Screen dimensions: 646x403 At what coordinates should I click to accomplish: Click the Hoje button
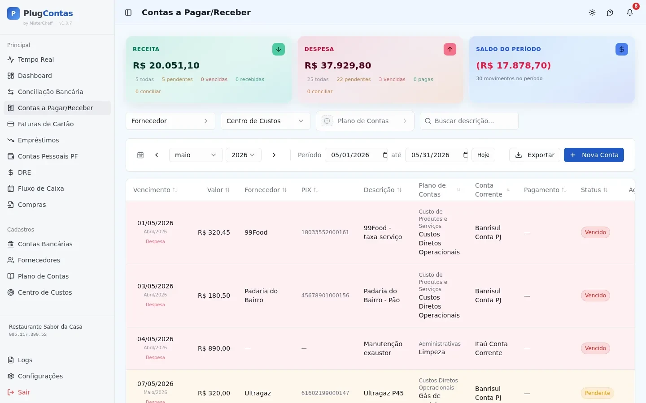pos(483,155)
